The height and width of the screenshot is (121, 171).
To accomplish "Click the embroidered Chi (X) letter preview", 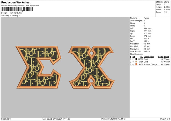I will (91, 67).
